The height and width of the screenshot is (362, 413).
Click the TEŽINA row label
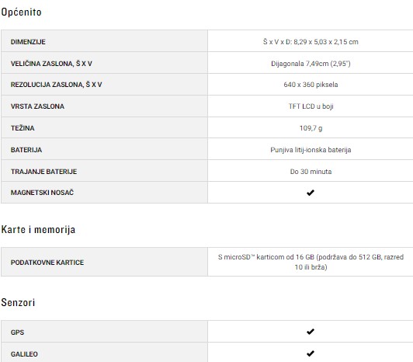[x=23, y=128]
